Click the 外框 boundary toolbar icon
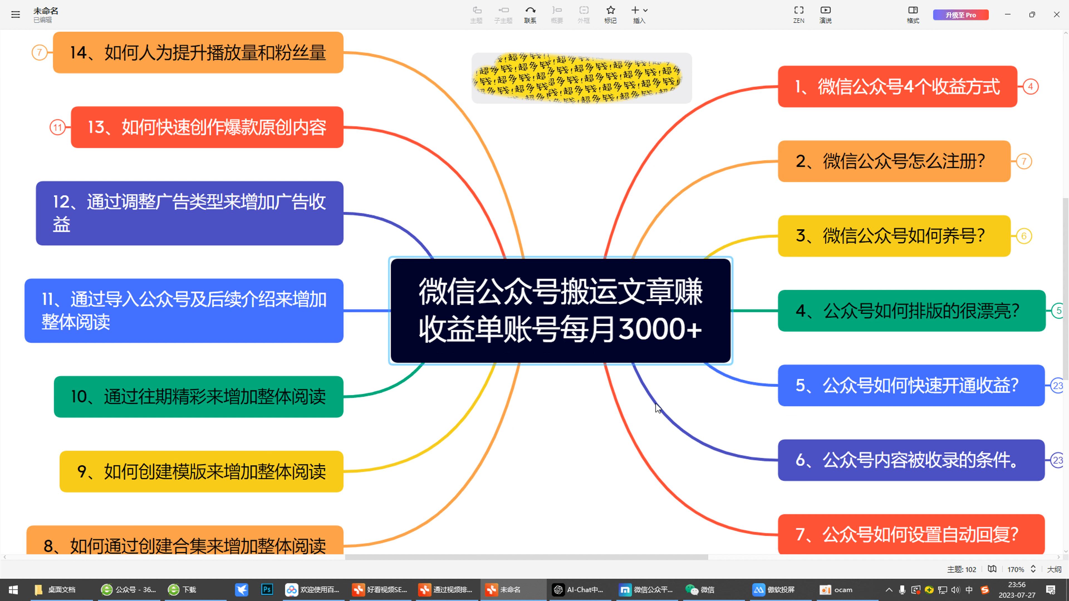 tap(584, 14)
